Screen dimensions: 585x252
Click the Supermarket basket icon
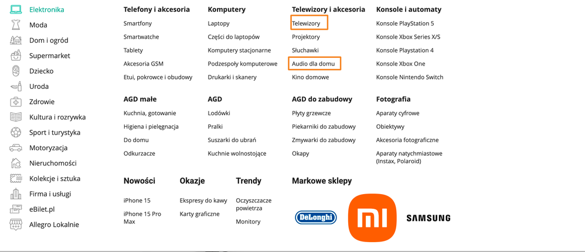point(16,56)
